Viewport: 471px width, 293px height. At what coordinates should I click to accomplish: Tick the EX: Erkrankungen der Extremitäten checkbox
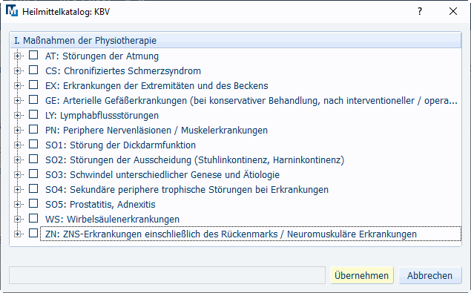[33, 85]
